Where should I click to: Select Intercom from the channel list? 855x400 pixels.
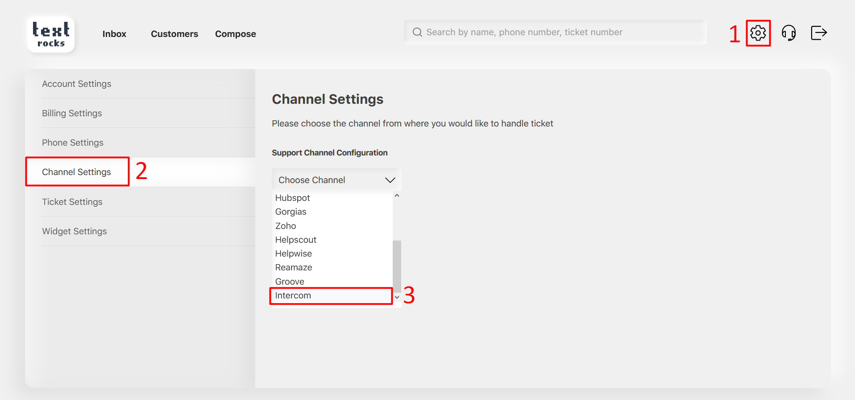[293, 296]
